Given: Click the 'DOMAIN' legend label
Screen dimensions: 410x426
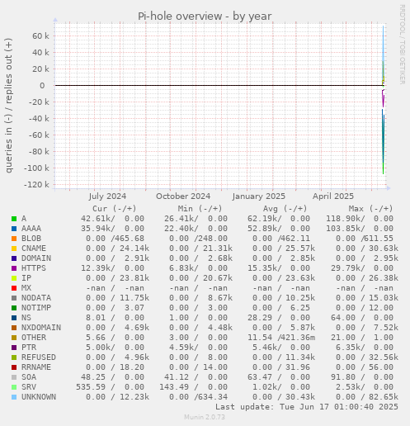Looking at the screenshot, I should point(36,258).
